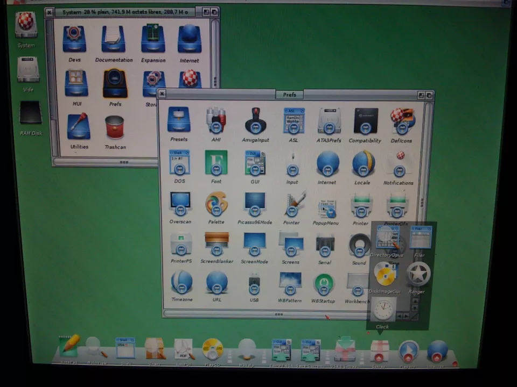Launch Ranger star icon in popup
The height and width of the screenshot is (387, 517).
pos(417,275)
